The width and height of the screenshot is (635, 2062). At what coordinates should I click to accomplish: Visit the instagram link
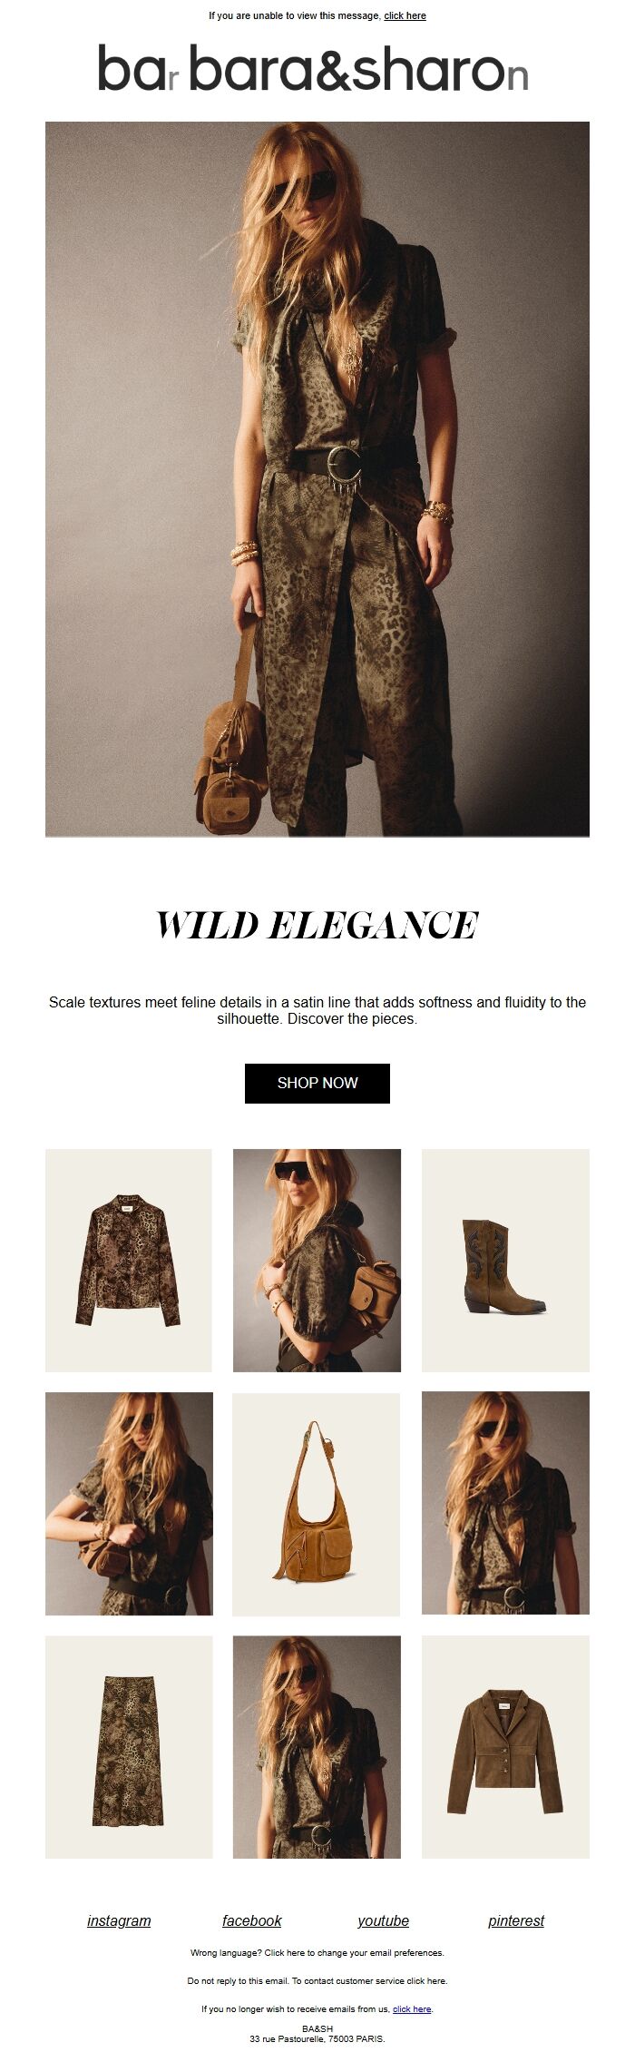tap(119, 1920)
